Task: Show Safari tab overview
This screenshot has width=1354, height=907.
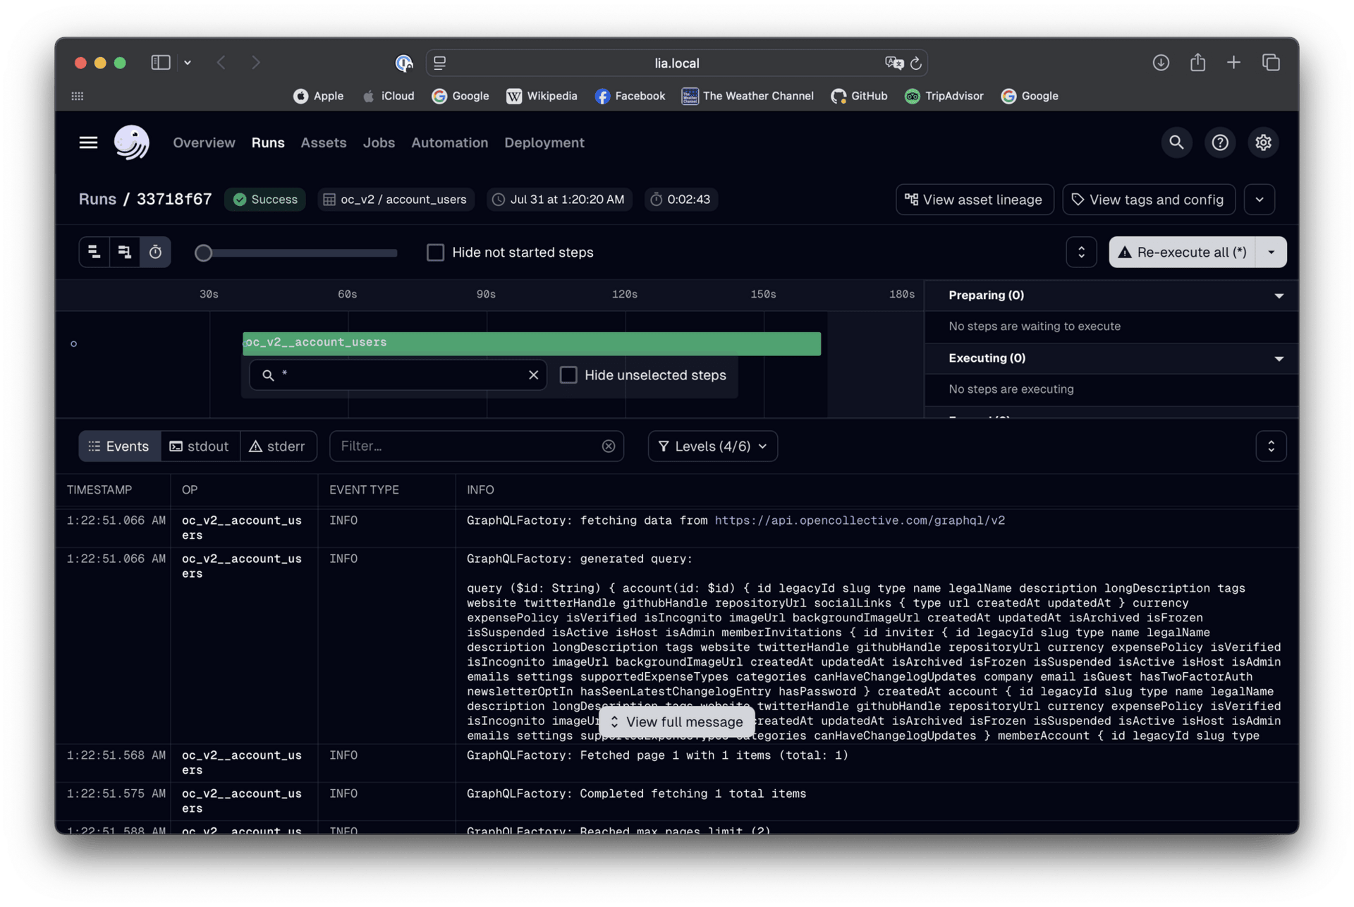Action: 1271,63
